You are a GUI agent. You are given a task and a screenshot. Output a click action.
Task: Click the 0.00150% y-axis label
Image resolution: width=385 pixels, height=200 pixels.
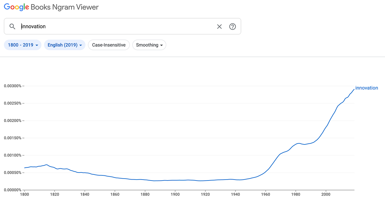(x=12, y=138)
